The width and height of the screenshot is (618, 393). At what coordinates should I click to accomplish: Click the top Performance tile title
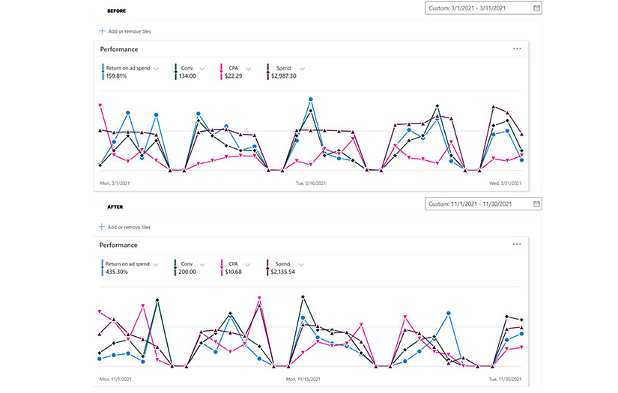[x=119, y=49]
